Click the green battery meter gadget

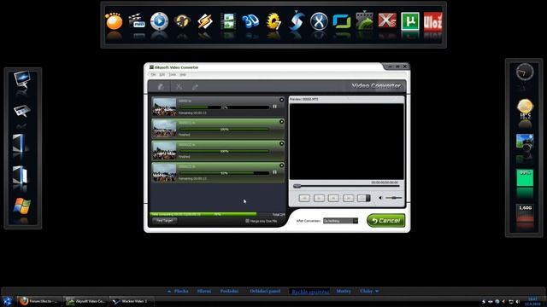525,178
